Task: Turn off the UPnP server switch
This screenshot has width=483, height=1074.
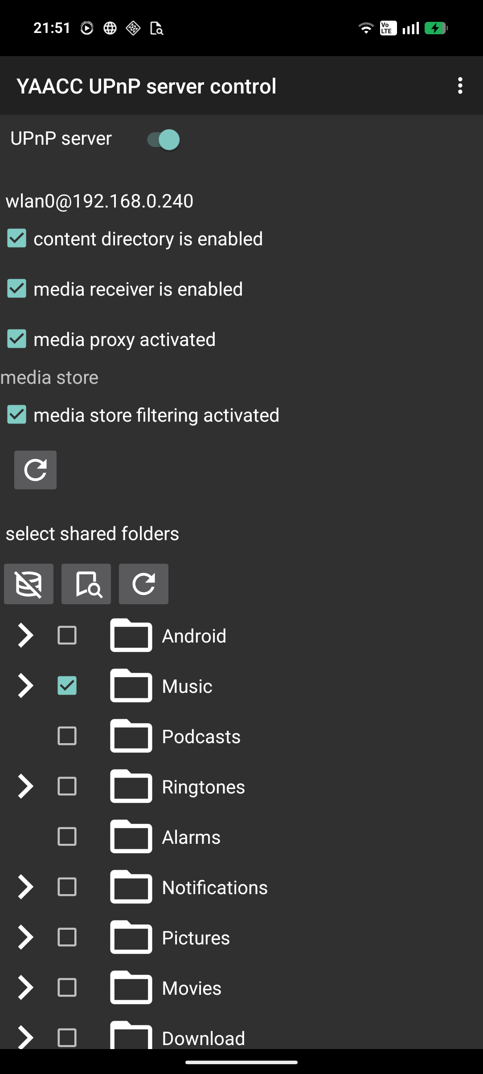Action: click(x=163, y=139)
